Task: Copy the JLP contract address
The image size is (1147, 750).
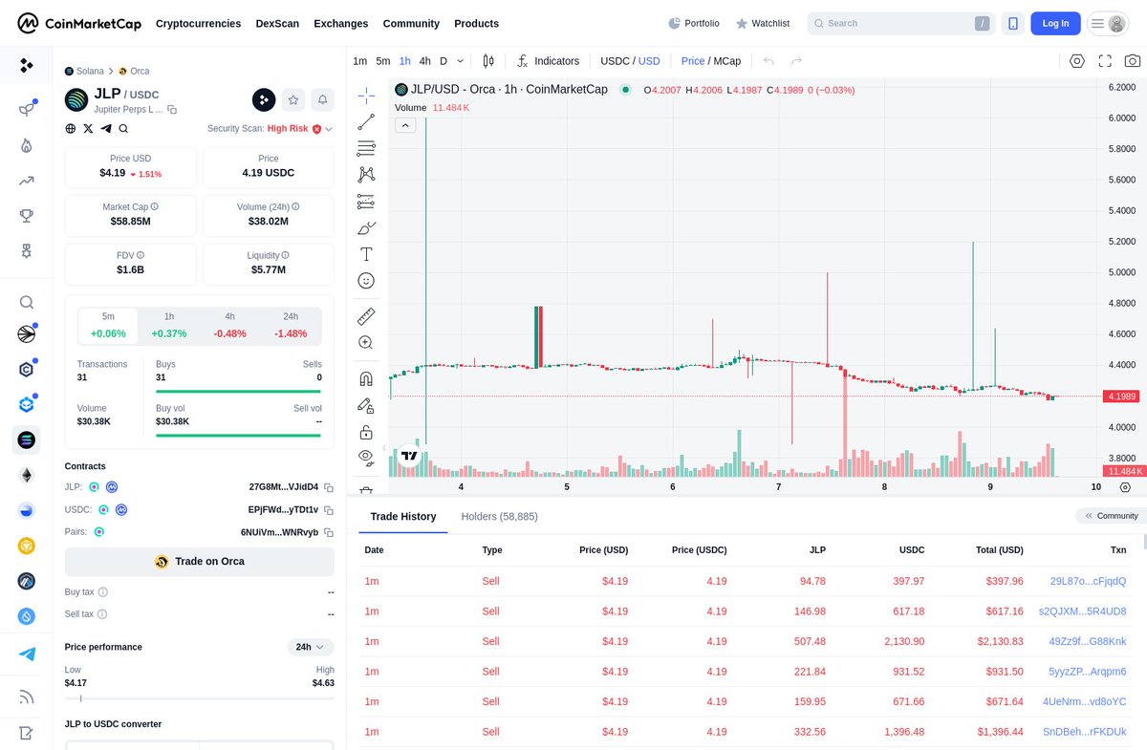Action: click(328, 487)
